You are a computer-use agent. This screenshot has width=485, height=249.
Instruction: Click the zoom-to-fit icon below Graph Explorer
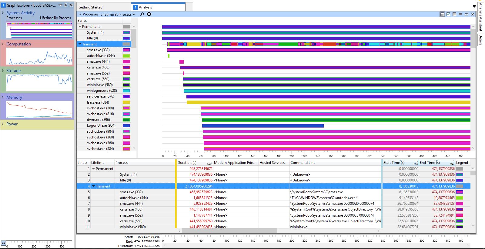[x=3, y=243]
